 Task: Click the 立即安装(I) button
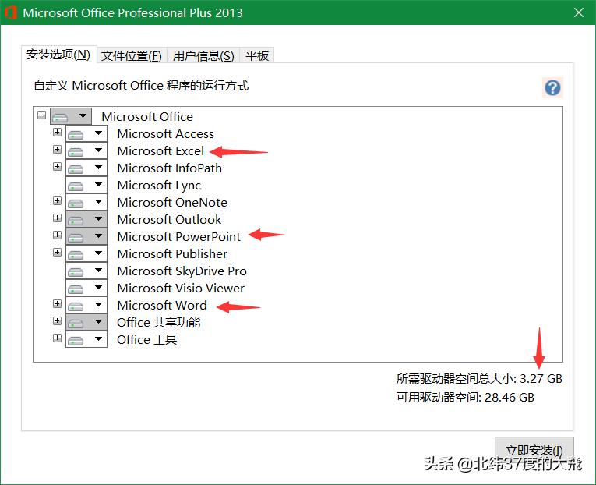point(534,450)
